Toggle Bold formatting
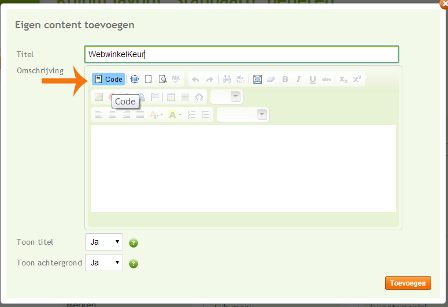The image size is (448, 307). 285,79
